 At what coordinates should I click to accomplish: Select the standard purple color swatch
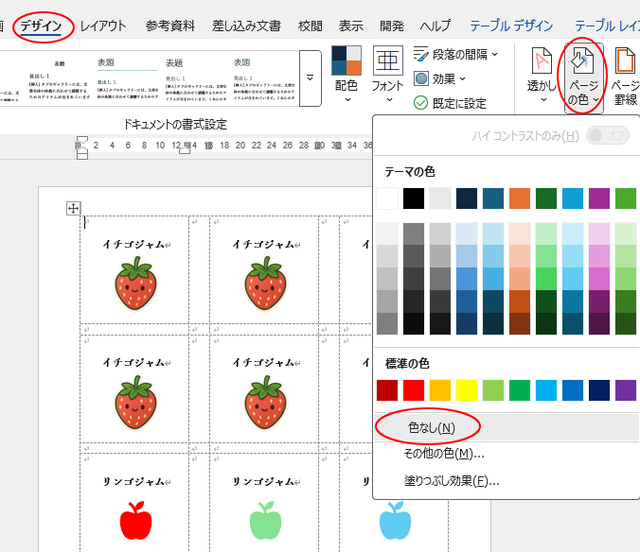(626, 390)
